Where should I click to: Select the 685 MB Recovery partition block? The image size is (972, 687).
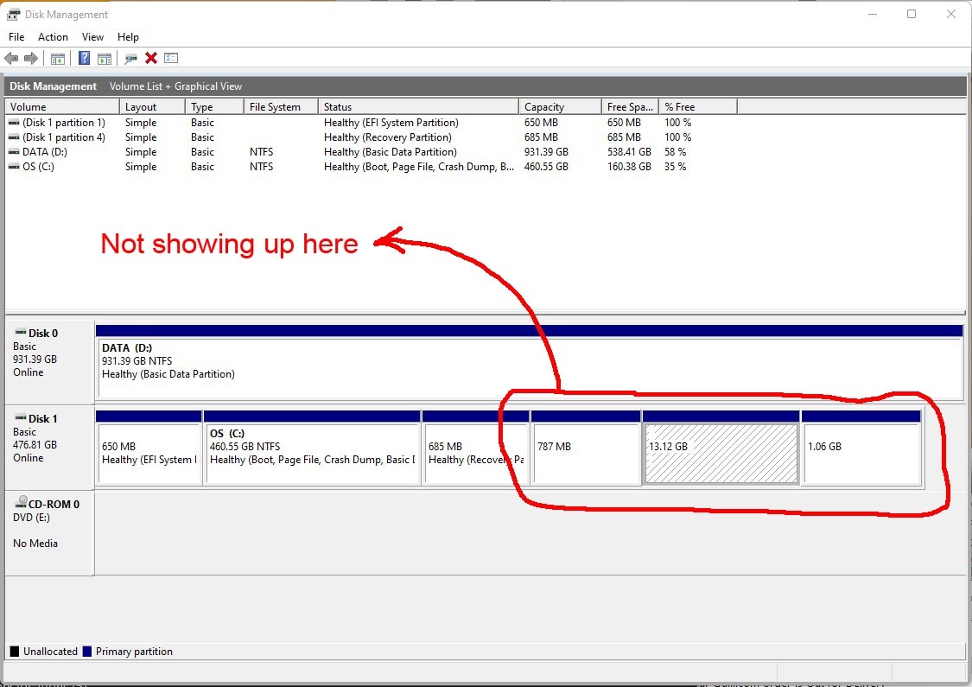pos(475,447)
